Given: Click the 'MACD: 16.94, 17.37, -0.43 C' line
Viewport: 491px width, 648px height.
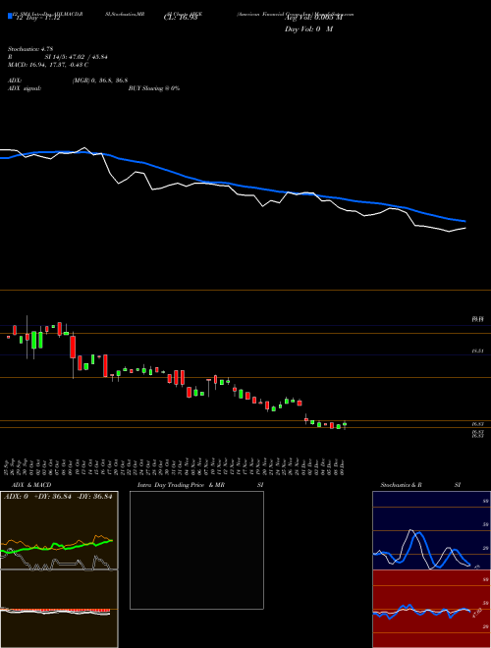Looking at the screenshot, I should pyautogui.click(x=48, y=65).
